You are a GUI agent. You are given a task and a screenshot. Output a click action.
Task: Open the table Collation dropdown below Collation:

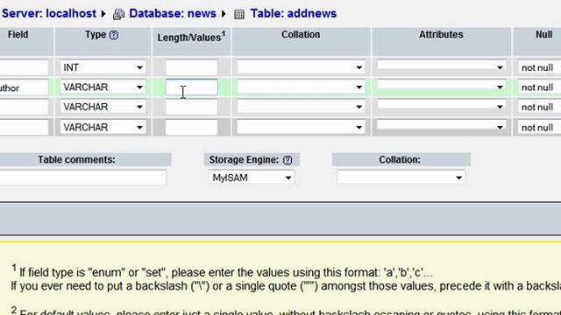401,177
